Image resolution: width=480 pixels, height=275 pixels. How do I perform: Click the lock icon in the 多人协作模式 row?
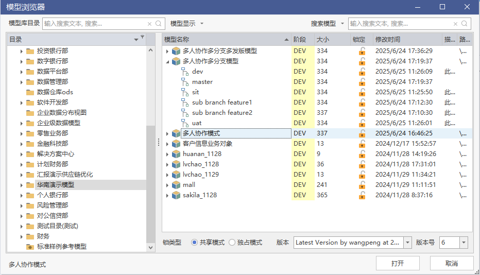coord(362,133)
